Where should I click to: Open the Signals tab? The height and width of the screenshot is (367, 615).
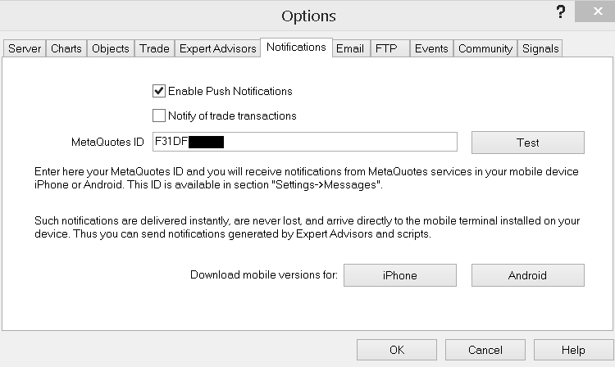point(540,48)
